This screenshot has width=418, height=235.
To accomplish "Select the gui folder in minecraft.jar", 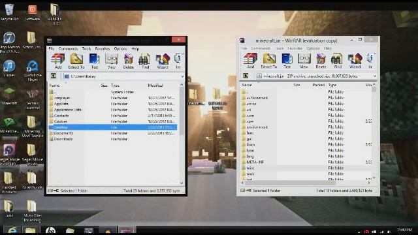I will point(306,139).
